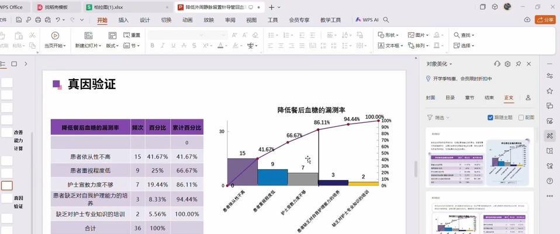The height and width of the screenshot is (234, 560).
Task: Click the Decrease font size icon
Action: tap(245, 35)
